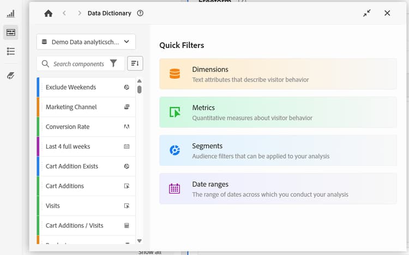Filter components with funnel icon

click(x=113, y=64)
